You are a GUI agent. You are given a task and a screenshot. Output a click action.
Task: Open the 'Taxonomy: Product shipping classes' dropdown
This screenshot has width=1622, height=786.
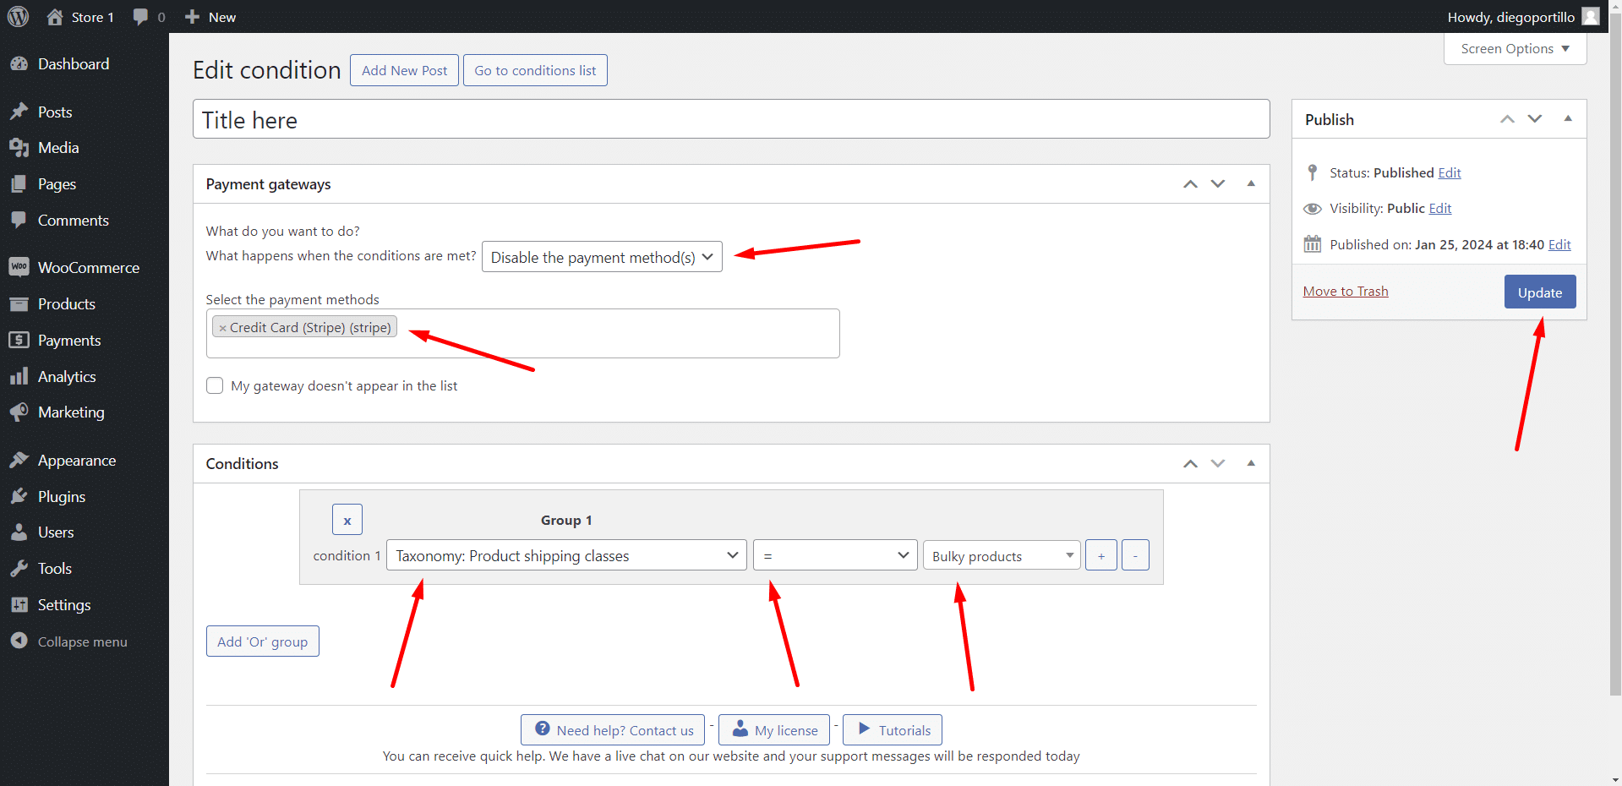click(566, 555)
